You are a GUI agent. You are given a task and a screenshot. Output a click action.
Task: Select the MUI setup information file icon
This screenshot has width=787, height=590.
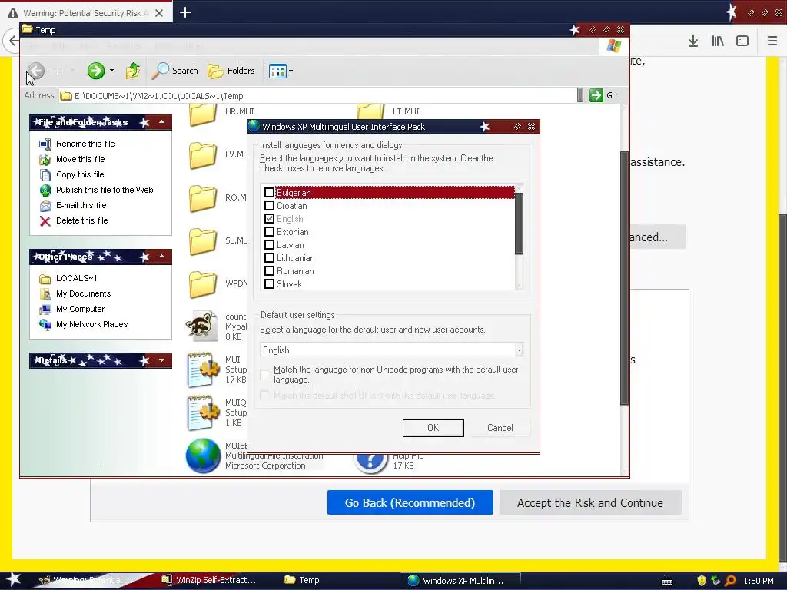pos(203,370)
